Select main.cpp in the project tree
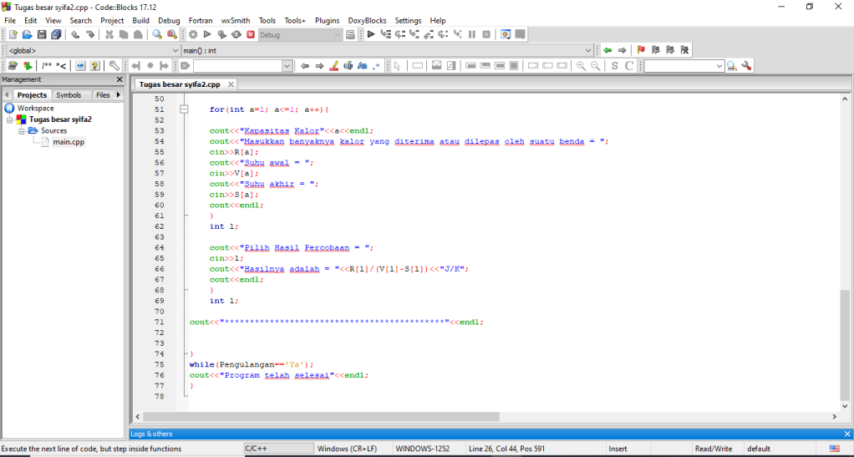The image size is (854, 457). click(69, 141)
